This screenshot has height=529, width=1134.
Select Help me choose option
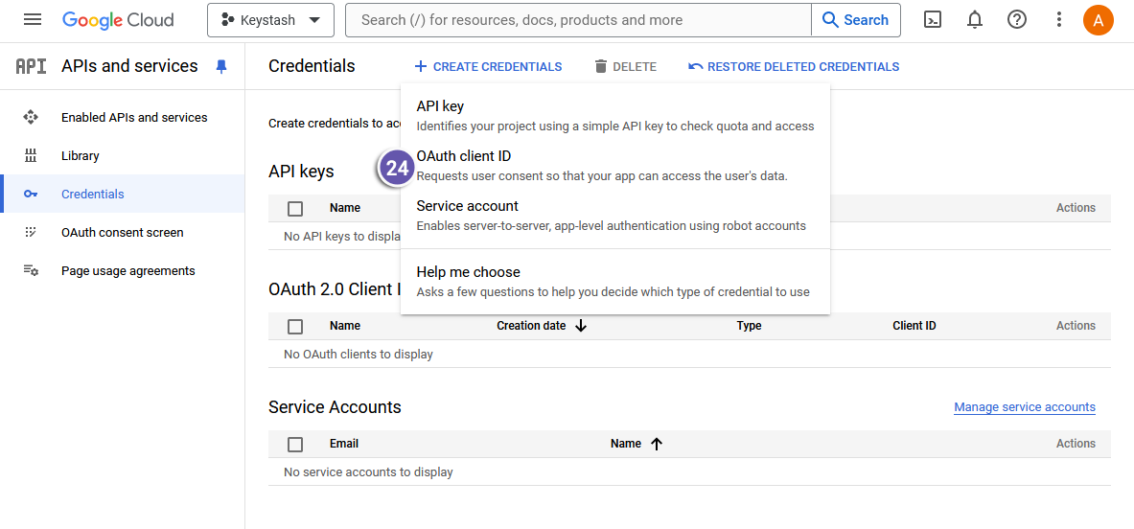point(614,282)
